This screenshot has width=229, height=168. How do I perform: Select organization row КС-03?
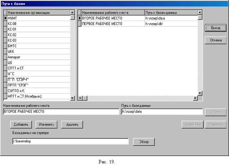click(39, 40)
